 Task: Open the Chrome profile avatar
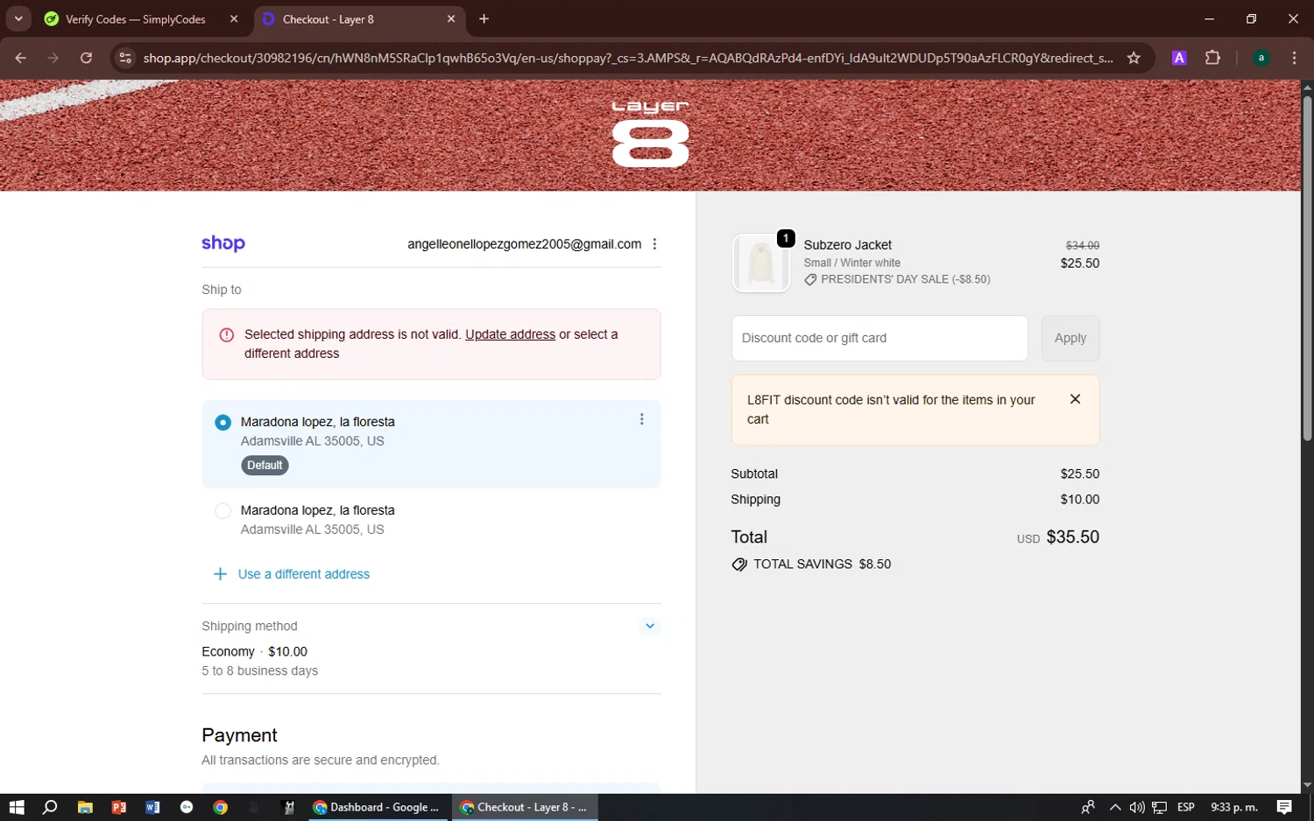[1261, 58]
